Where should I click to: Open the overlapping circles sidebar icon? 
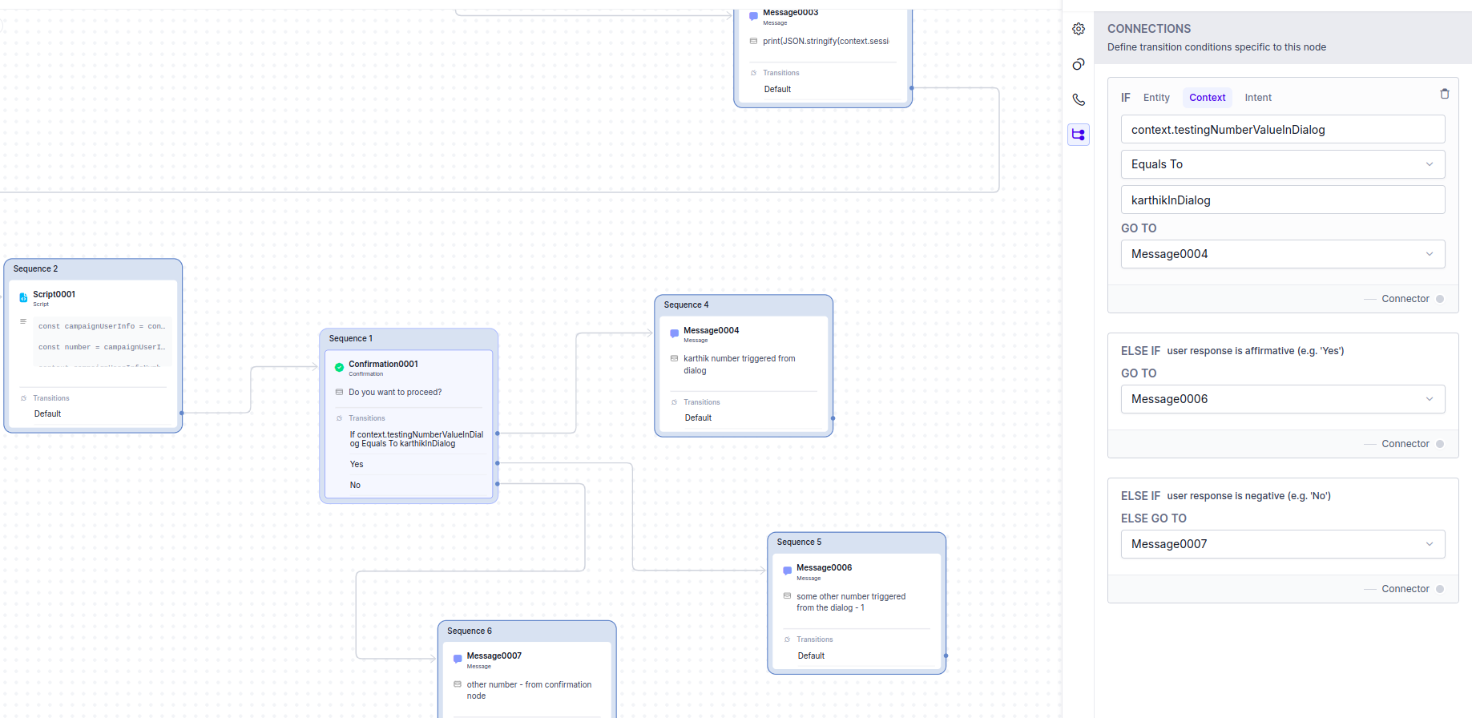point(1079,64)
